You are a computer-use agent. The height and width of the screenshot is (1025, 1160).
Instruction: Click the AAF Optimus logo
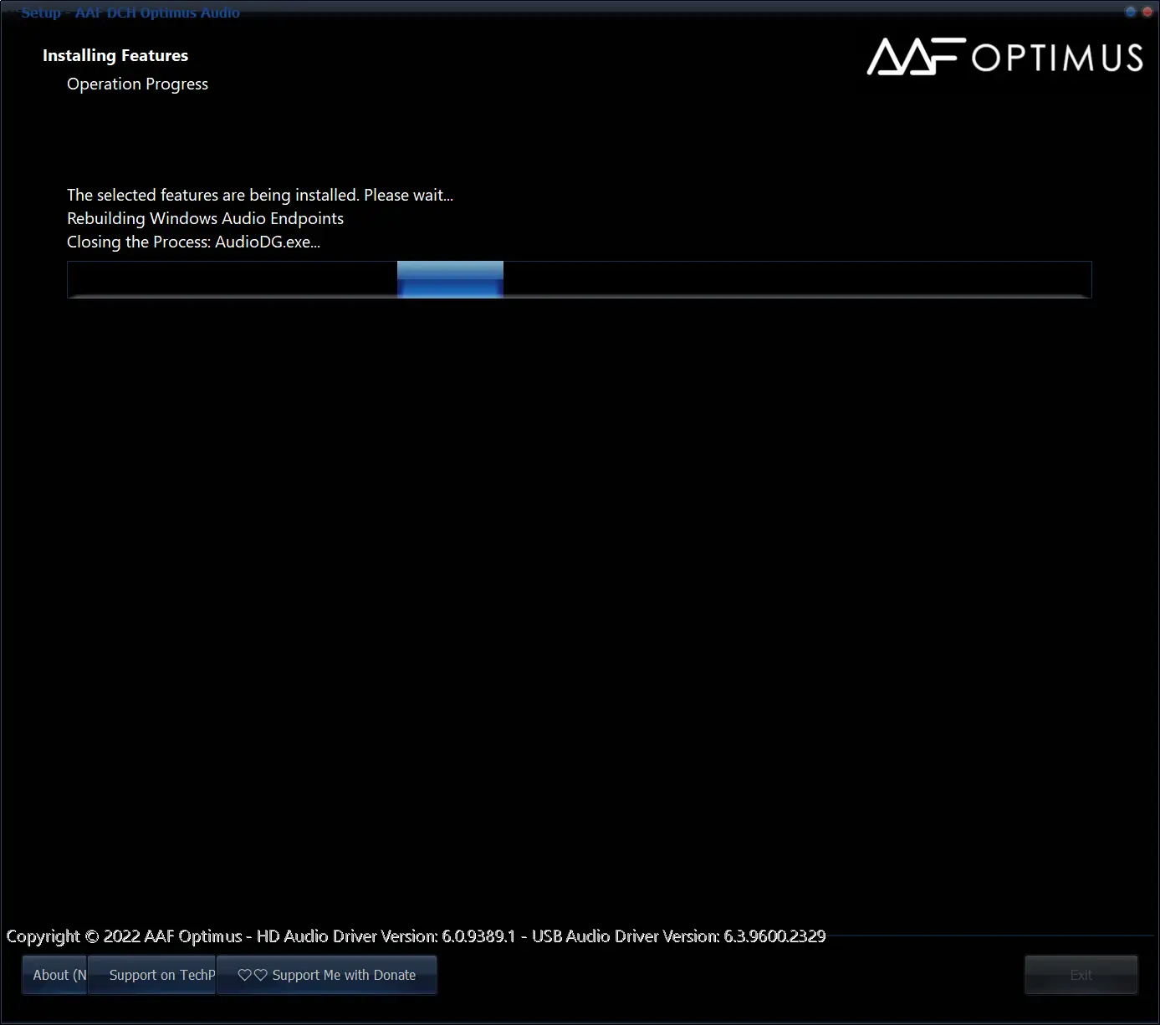[x=1004, y=56]
